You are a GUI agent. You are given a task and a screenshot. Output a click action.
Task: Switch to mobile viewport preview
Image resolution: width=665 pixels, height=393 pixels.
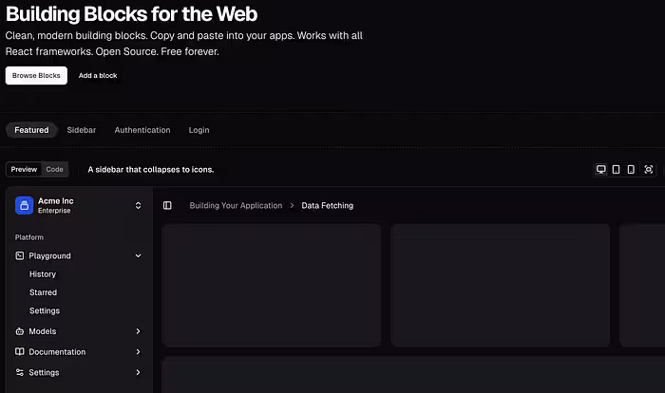(631, 169)
